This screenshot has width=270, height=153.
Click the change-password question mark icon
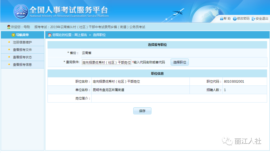point(235,19)
